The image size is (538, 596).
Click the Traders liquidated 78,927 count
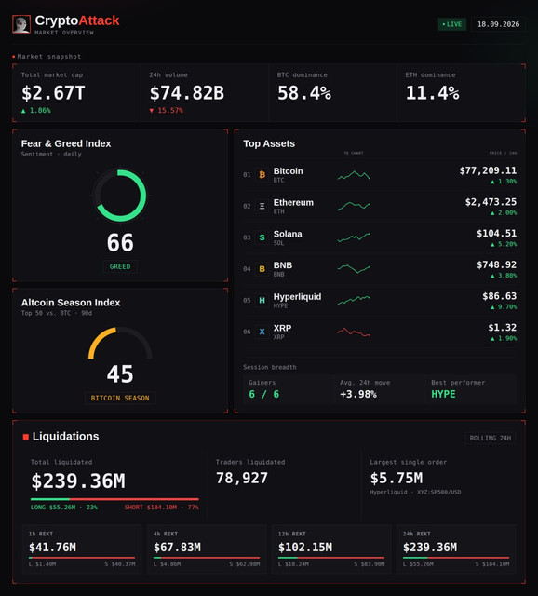click(242, 478)
